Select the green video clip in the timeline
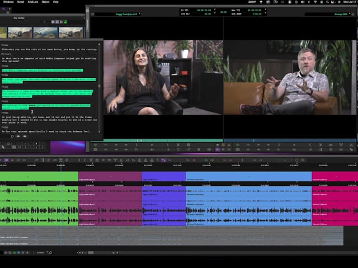358x268 pixels. tap(39, 176)
